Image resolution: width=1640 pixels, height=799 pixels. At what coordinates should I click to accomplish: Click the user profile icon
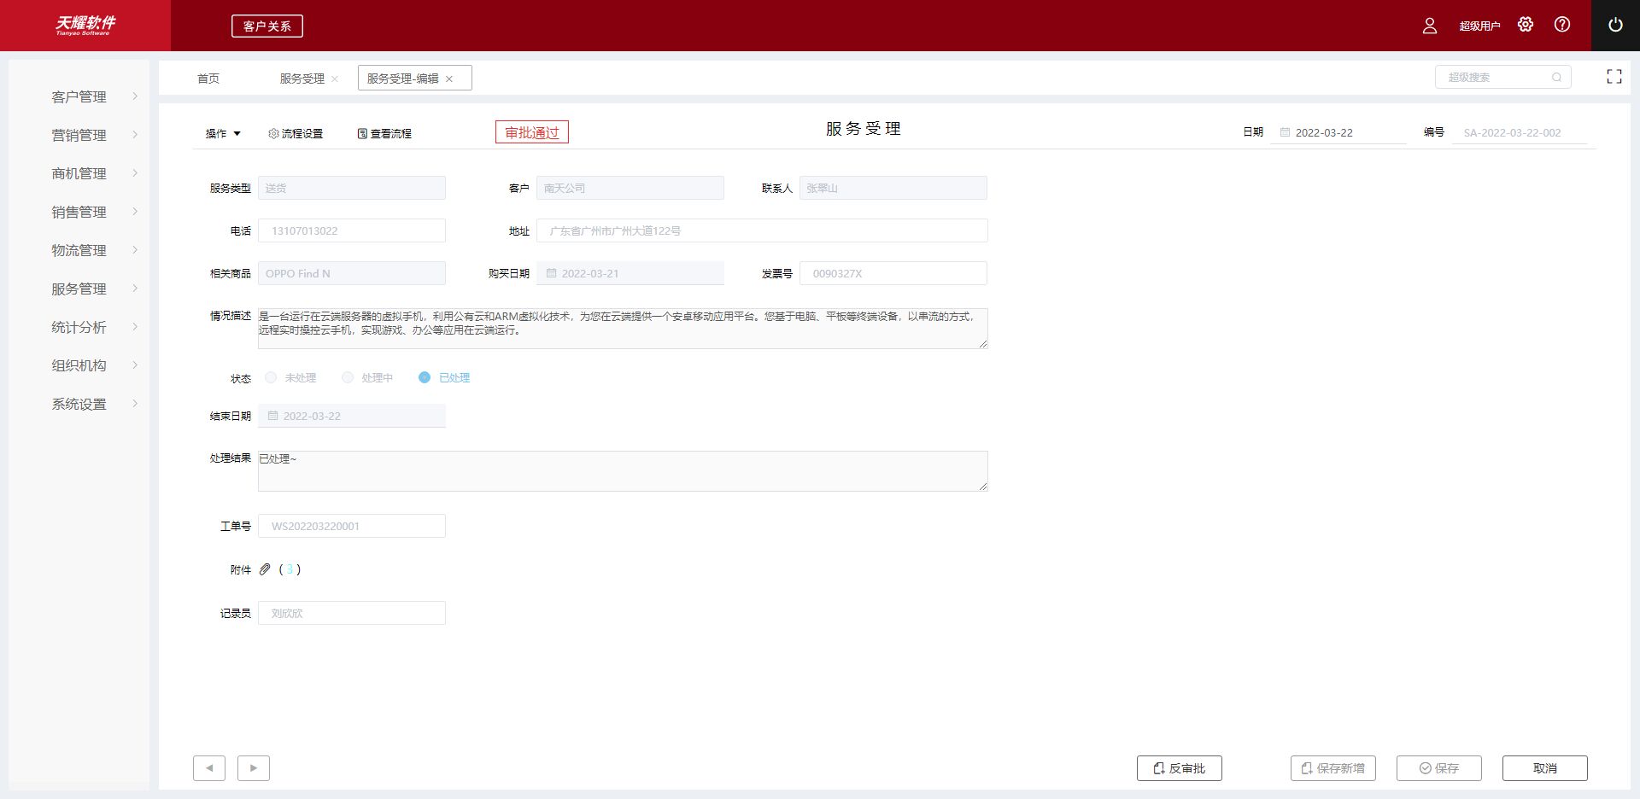1429,26
